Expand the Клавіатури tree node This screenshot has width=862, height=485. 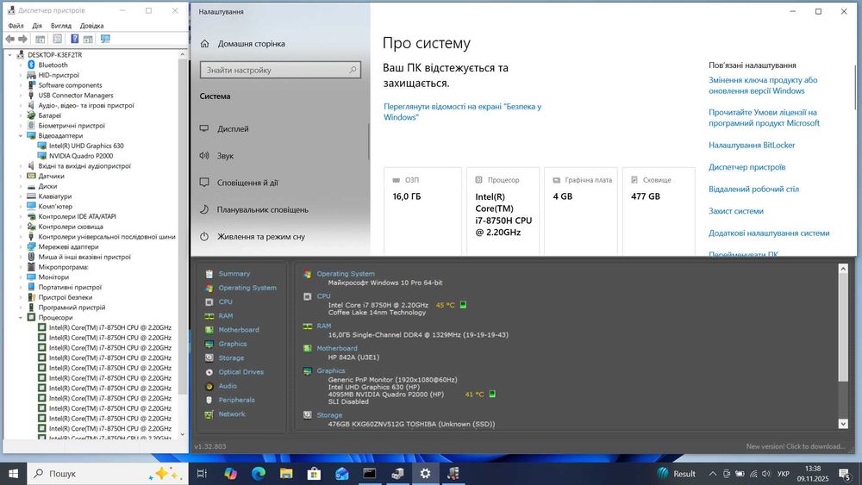(21, 196)
